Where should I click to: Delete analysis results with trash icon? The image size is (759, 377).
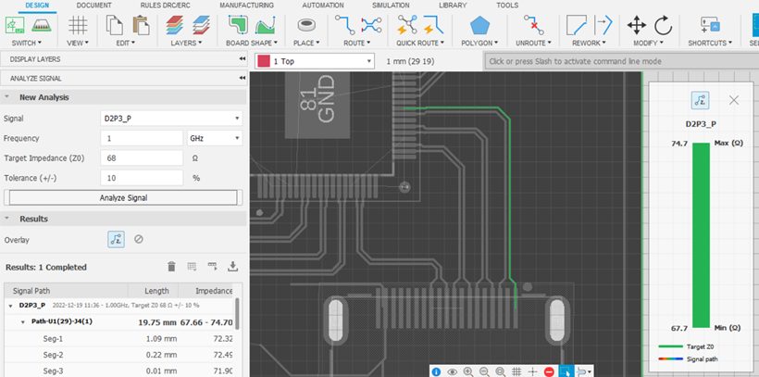(170, 266)
